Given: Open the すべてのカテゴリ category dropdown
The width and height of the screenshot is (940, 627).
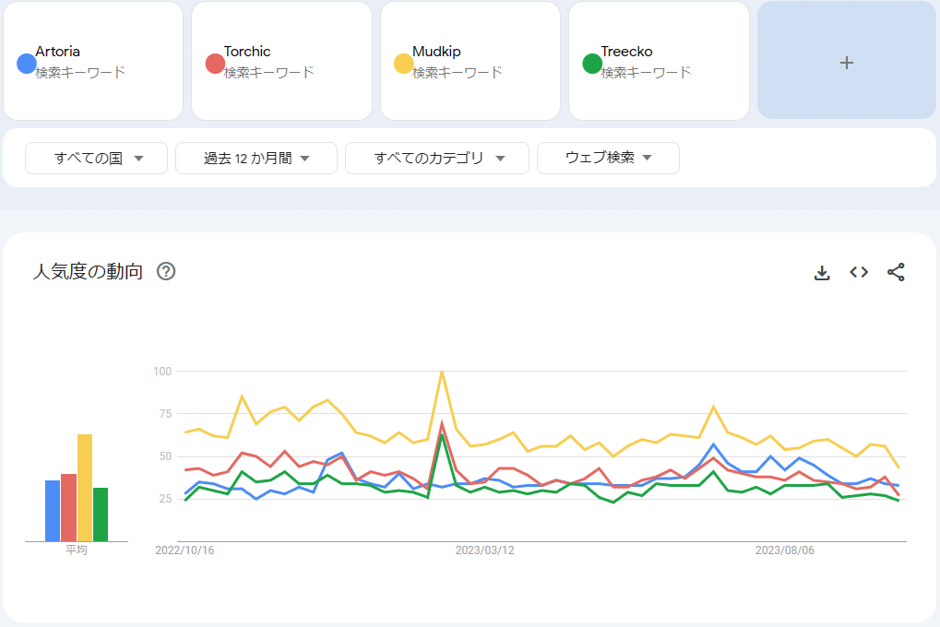Looking at the screenshot, I should 437,158.
